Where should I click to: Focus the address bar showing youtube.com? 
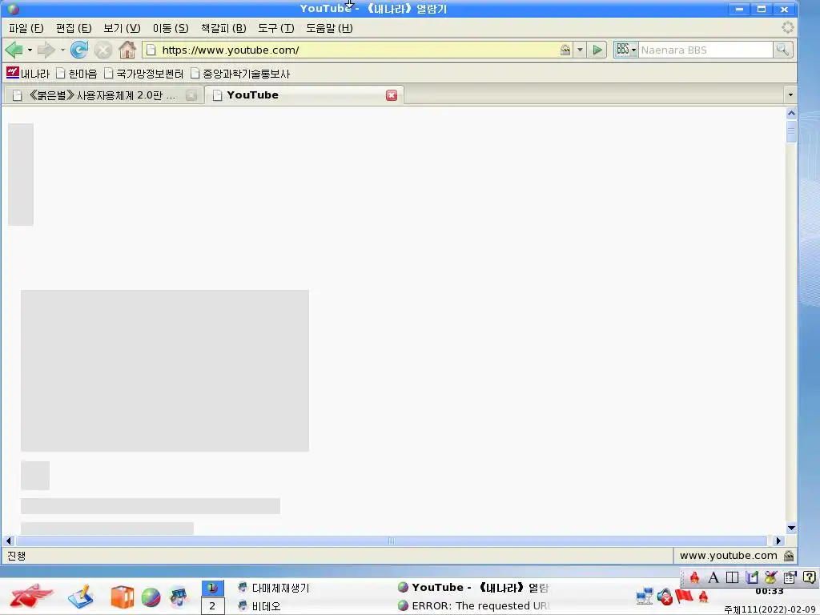tap(358, 50)
